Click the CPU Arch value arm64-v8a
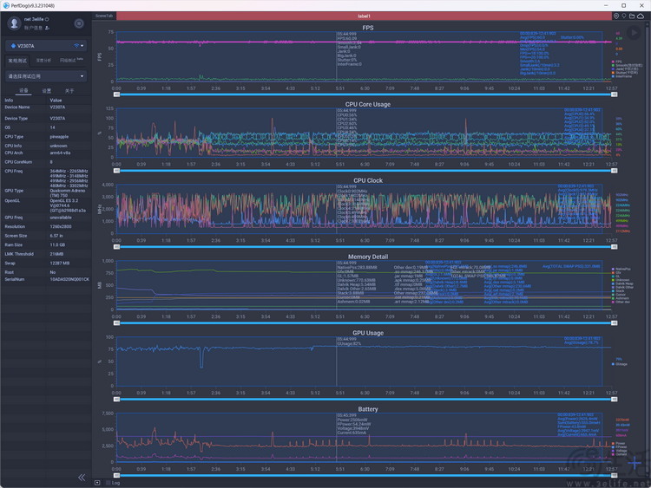Viewport: 651px width, 488px height. pos(60,153)
